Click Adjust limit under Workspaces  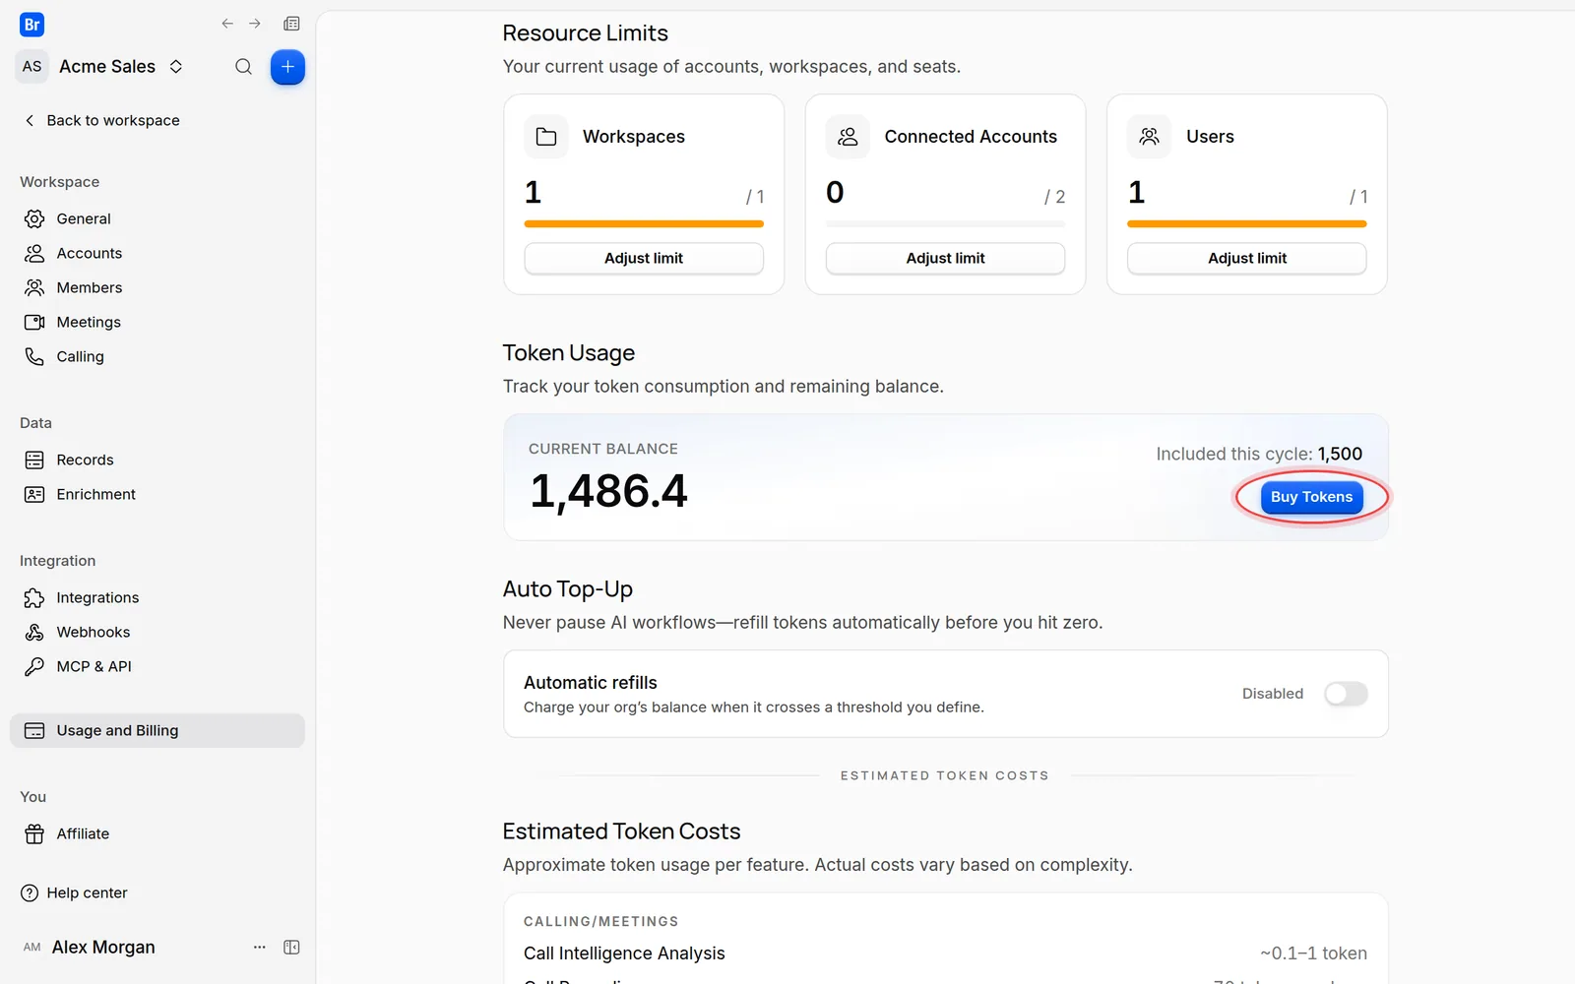[x=644, y=258]
